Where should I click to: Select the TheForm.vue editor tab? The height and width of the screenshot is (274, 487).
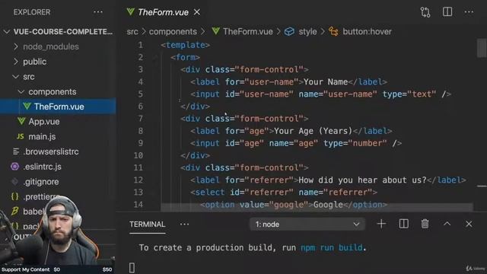point(163,12)
